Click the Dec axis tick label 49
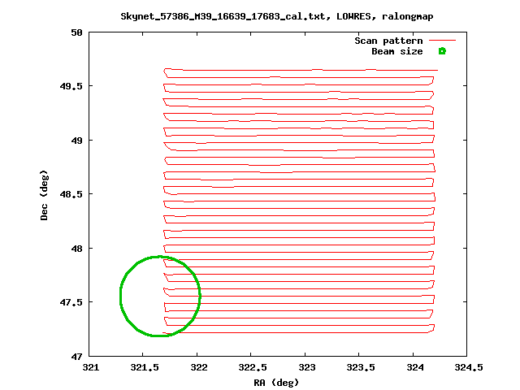 point(76,141)
